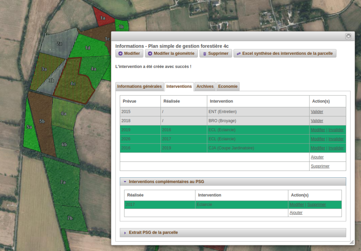Click the arrow icon on the Modifier button
This screenshot has height=251, width=361.
click(120, 53)
